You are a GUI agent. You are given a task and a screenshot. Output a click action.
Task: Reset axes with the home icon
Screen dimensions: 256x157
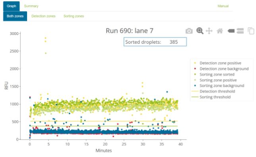pyautogui.click(x=220, y=31)
